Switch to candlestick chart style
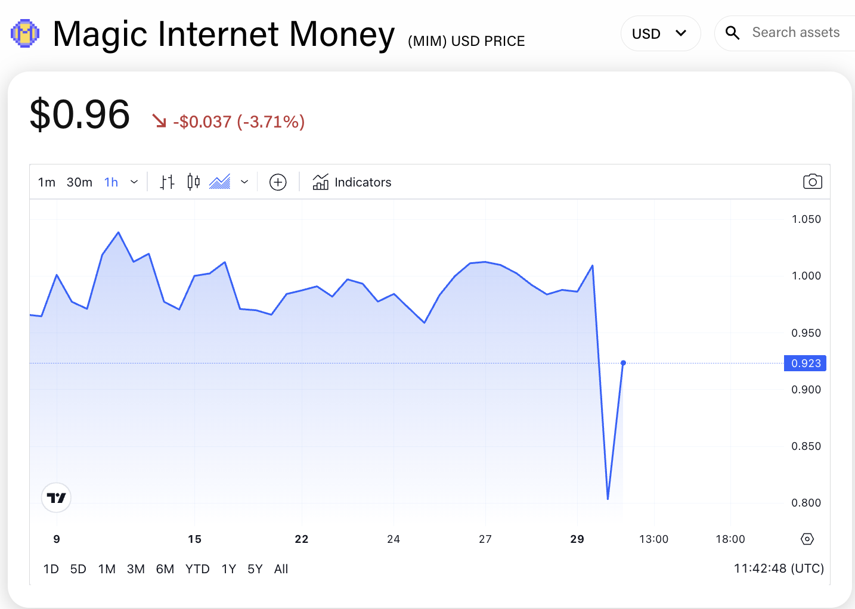The height and width of the screenshot is (609, 855). pyautogui.click(x=193, y=182)
